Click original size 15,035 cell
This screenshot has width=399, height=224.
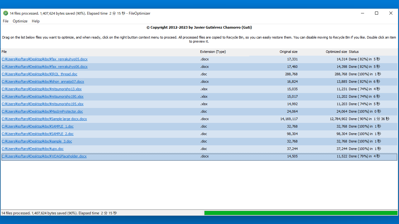tap(292, 89)
